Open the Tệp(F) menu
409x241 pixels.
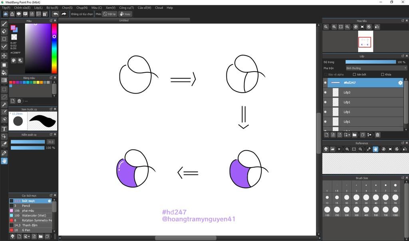[6, 8]
